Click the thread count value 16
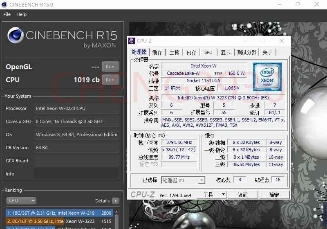Viewport: 327px width, 229px height. 278,180
